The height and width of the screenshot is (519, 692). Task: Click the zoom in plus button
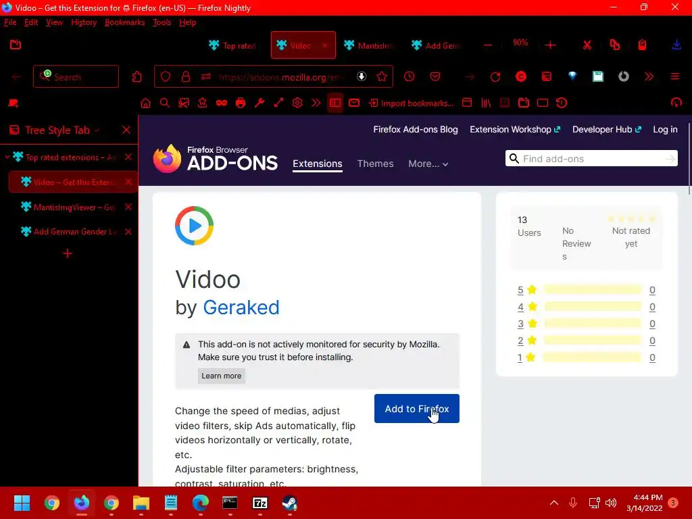pos(550,45)
